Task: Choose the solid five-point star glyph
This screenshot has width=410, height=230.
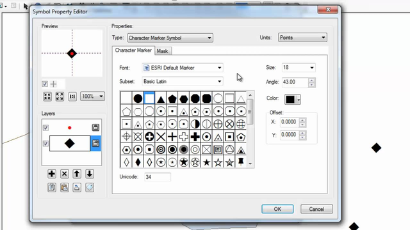Action: [x=206, y=162]
